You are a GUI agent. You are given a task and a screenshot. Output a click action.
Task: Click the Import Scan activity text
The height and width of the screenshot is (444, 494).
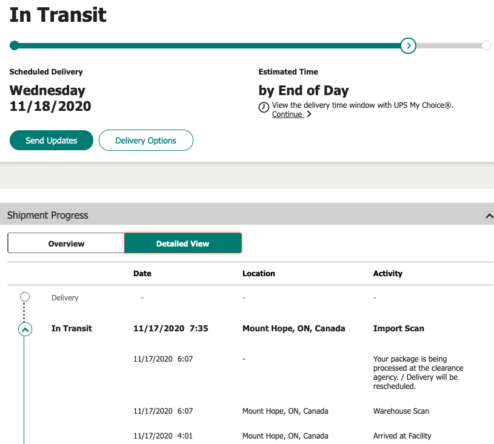click(x=398, y=328)
